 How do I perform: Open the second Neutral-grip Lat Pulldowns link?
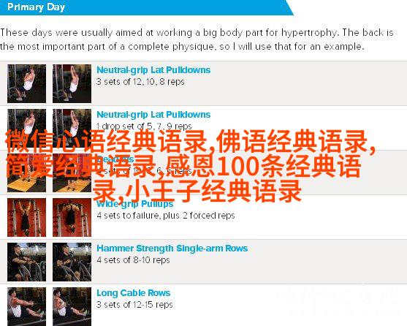tap(153, 115)
